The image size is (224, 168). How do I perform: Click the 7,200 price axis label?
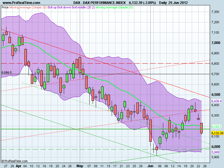click(215, 22)
